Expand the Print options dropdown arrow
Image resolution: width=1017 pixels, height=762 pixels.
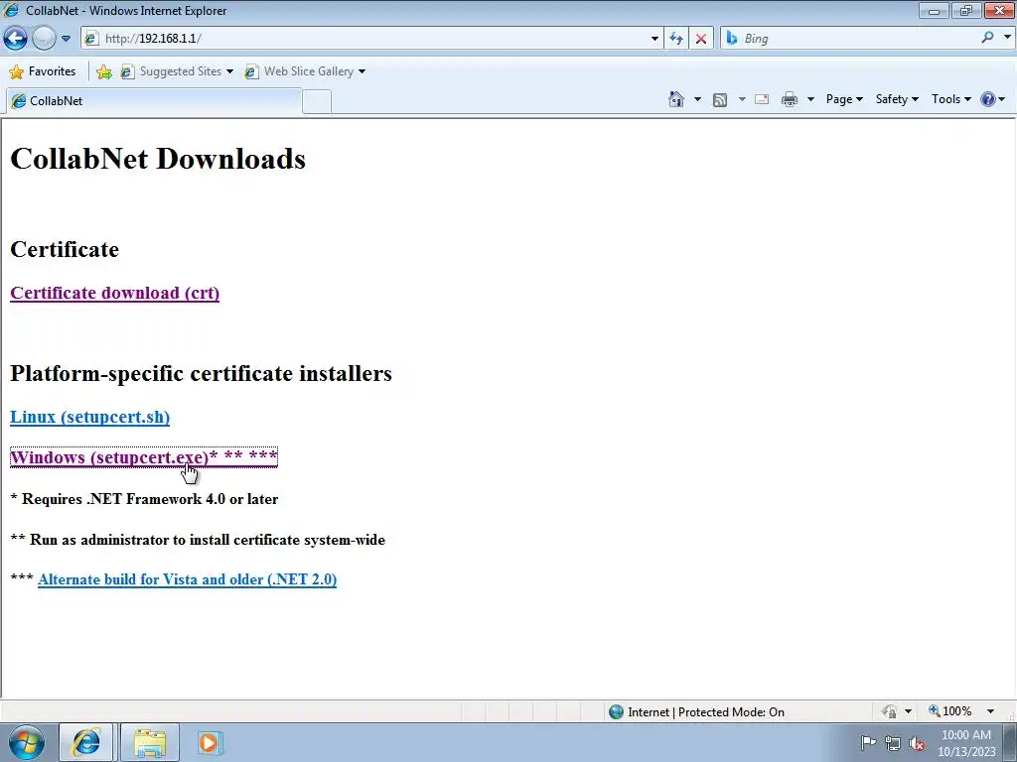point(810,99)
